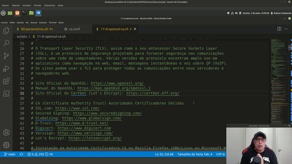The image size is (292, 164).
Task: Open the VS Code Arquivo menu
Action: tap(4, 22)
